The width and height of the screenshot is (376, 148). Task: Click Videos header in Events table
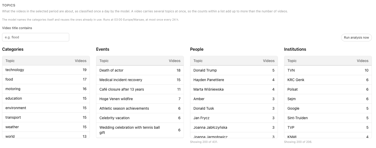[x=175, y=61]
